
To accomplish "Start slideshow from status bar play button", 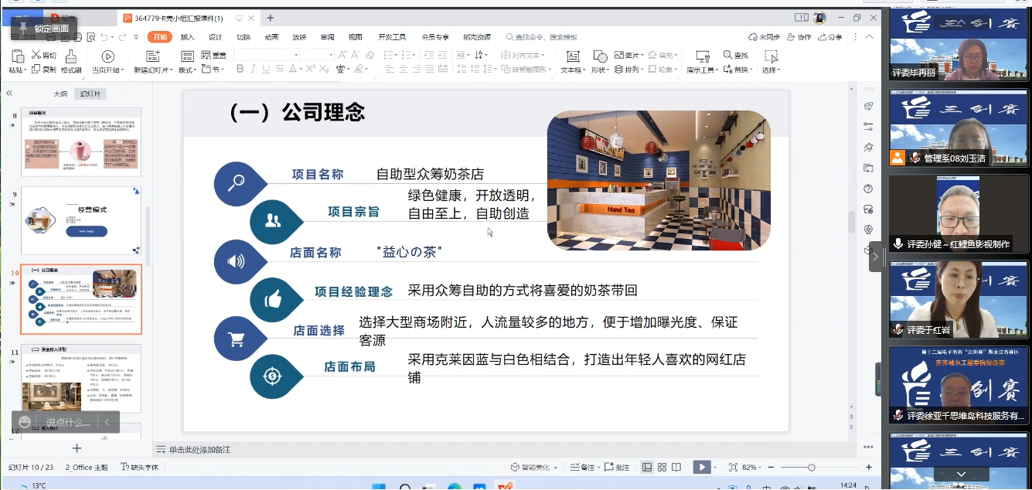I will click(x=700, y=467).
